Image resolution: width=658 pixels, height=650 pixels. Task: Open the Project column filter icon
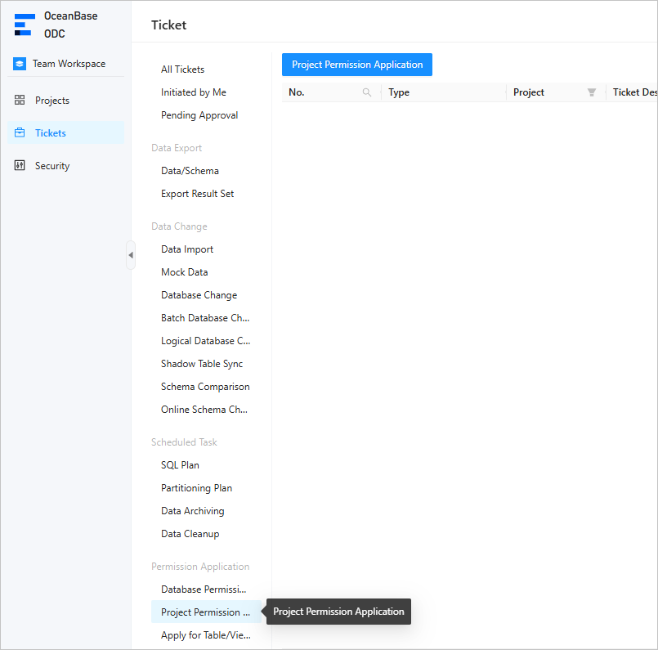[x=592, y=92]
